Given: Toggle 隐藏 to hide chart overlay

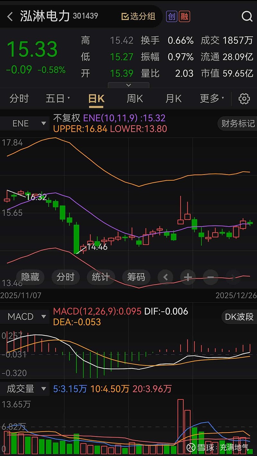Looking at the screenshot, I should (x=31, y=277).
